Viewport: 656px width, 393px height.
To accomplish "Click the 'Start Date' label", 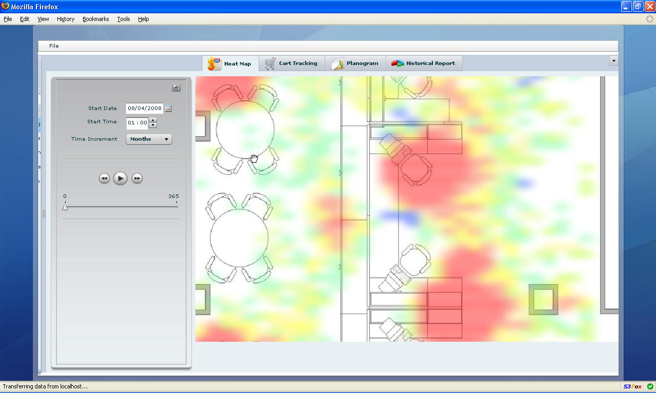I will point(103,108).
